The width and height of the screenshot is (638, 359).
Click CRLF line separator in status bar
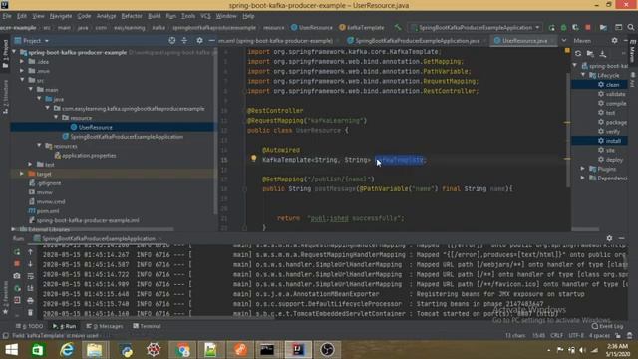click(556, 336)
